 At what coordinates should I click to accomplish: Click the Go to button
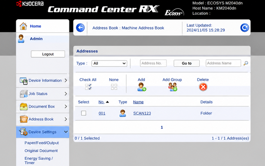(186, 63)
